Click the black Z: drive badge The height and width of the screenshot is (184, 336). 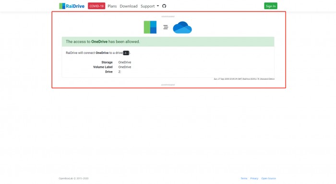point(126,53)
